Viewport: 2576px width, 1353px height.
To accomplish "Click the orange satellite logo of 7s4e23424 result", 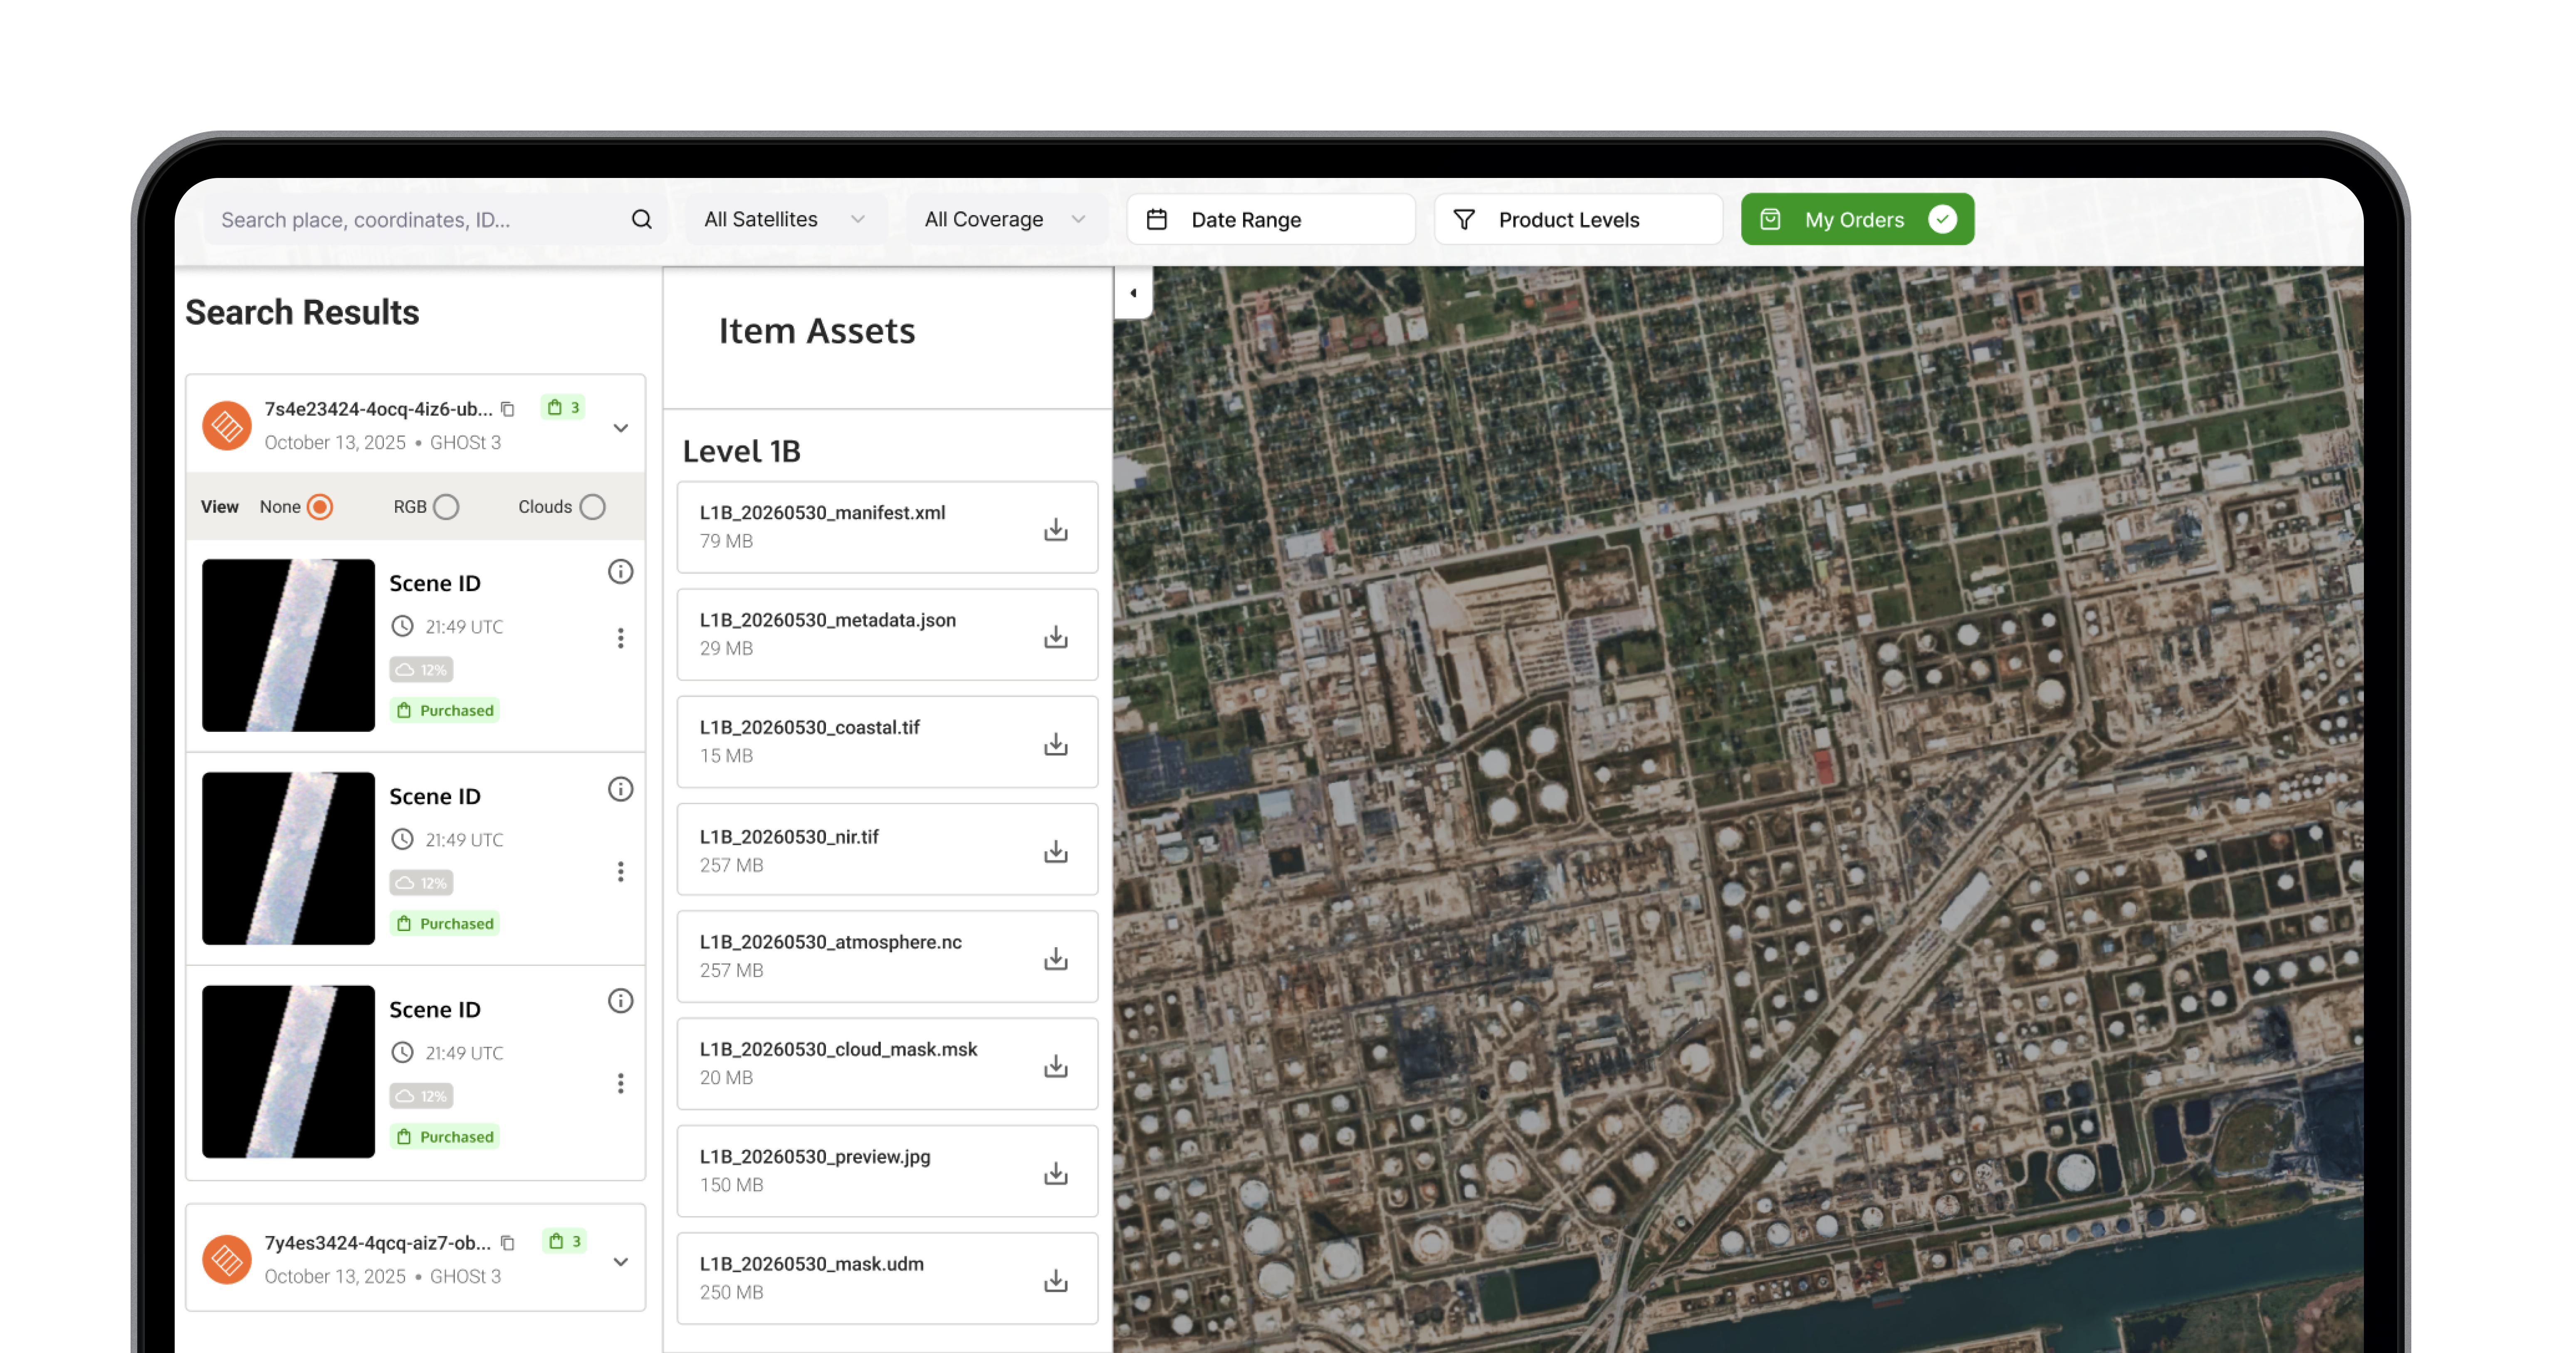I will click(227, 426).
